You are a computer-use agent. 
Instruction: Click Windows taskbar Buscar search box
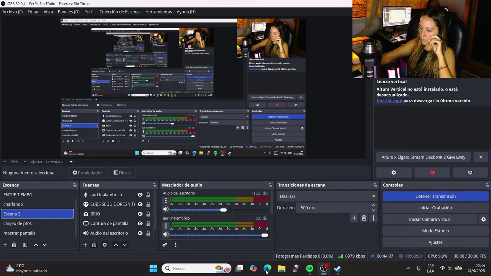tap(197, 268)
